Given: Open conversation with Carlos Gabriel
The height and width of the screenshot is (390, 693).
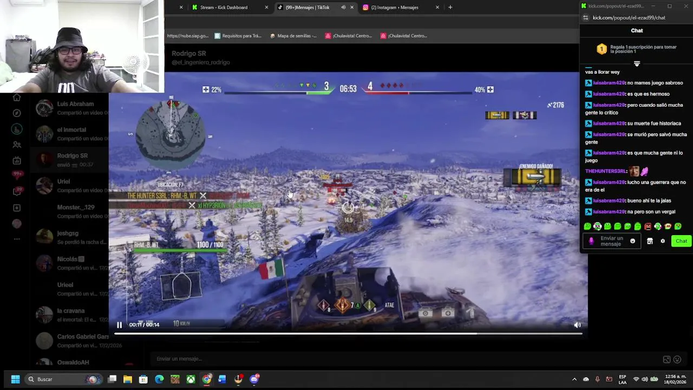Looking at the screenshot, I should (69, 341).
